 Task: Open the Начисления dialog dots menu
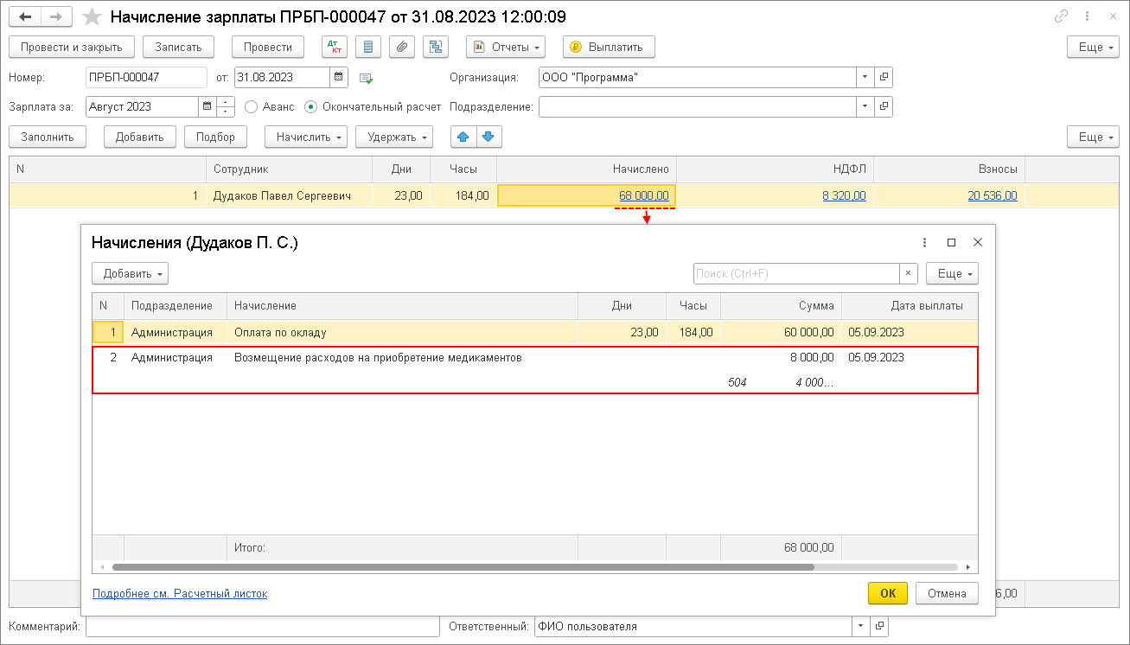click(x=924, y=243)
